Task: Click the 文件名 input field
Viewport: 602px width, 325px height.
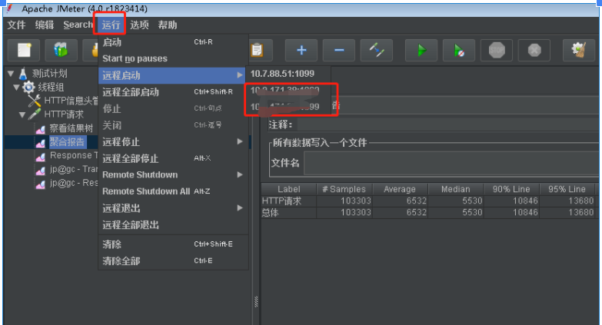Action: point(451,163)
